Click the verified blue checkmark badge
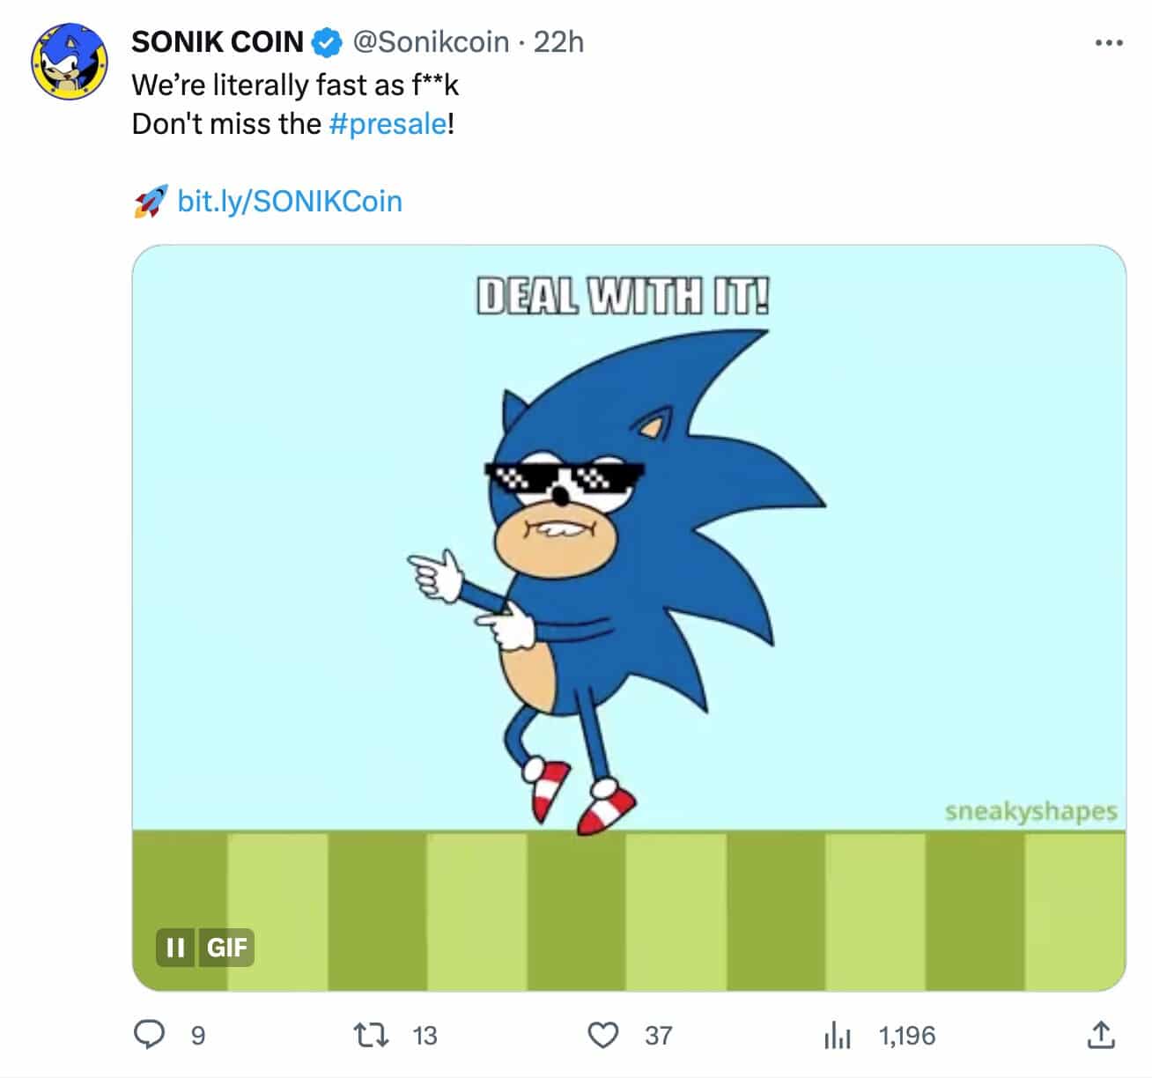This screenshot has width=1152, height=1078. tap(326, 41)
